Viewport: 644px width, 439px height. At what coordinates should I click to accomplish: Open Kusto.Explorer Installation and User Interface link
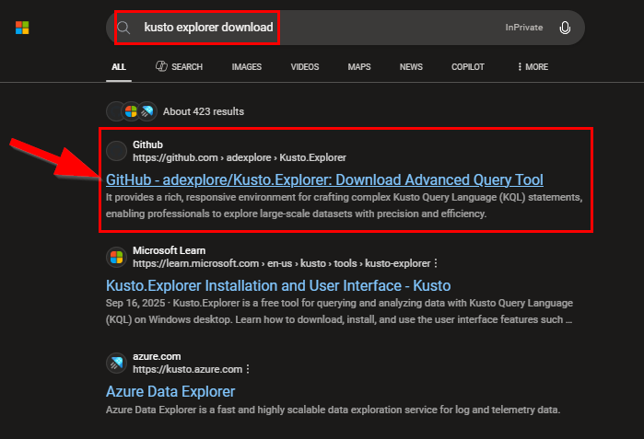pos(278,285)
